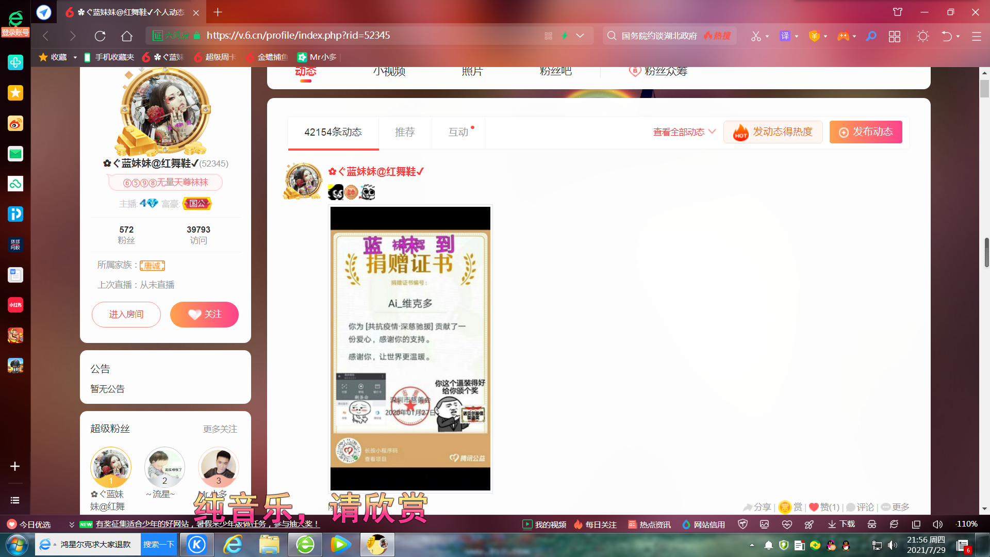This screenshot has width=990, height=557.
Task: Expand the 收藏 bookmarks dropdown arrow
Action: (75, 57)
